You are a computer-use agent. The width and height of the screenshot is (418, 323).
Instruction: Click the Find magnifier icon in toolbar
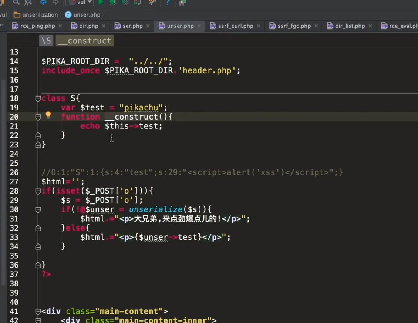[16, 2]
